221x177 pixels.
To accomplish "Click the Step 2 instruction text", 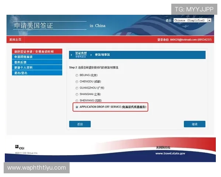I will (94, 67).
